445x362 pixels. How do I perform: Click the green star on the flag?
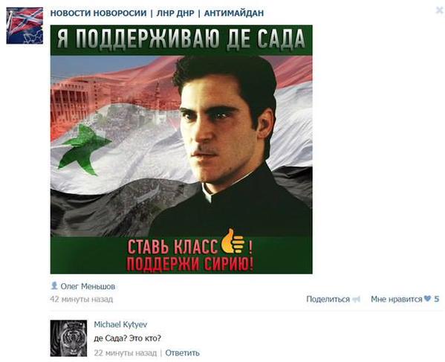(83, 150)
